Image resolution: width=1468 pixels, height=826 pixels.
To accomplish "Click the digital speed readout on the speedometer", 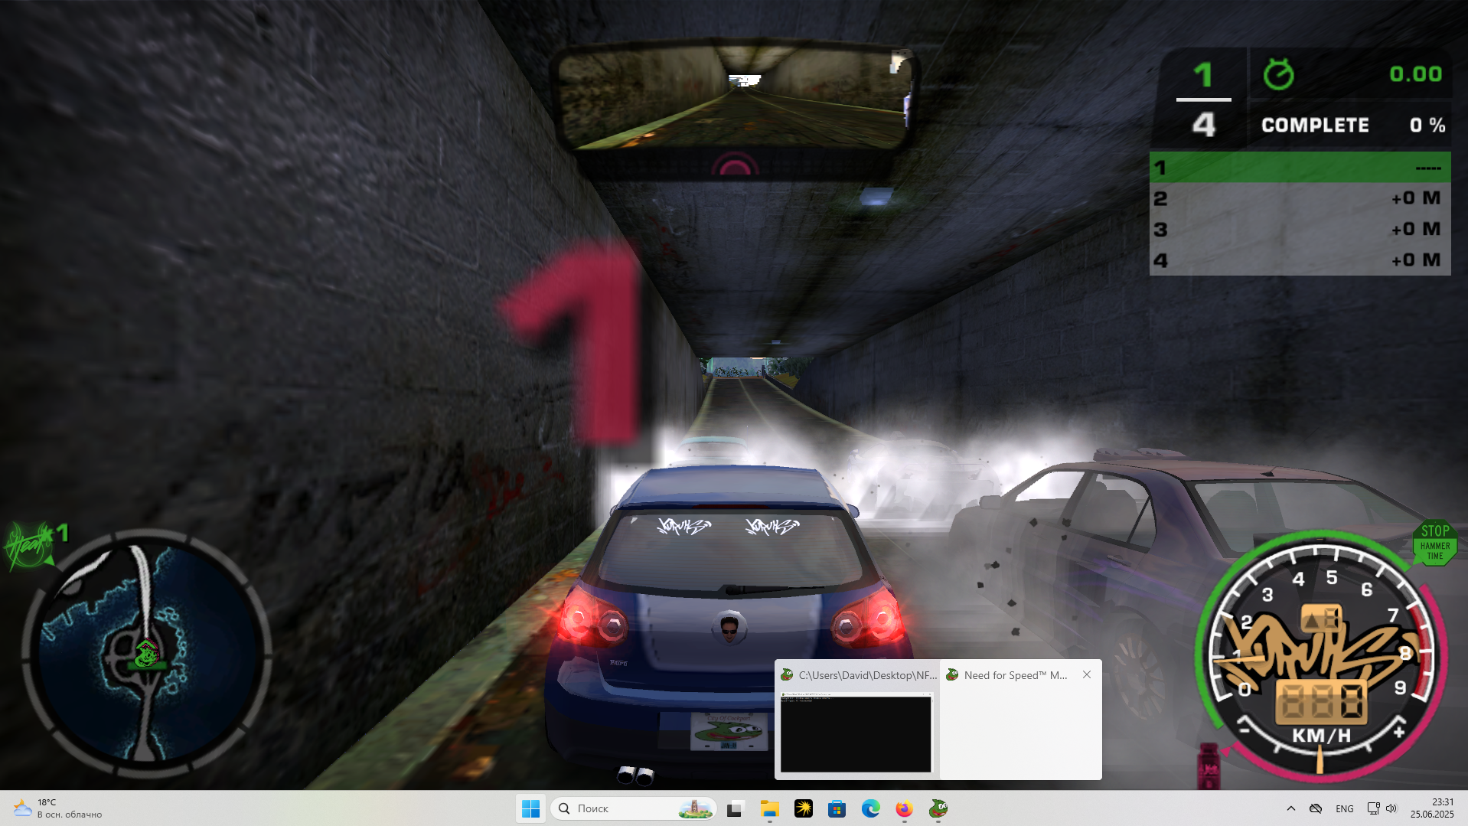I will (x=1320, y=701).
